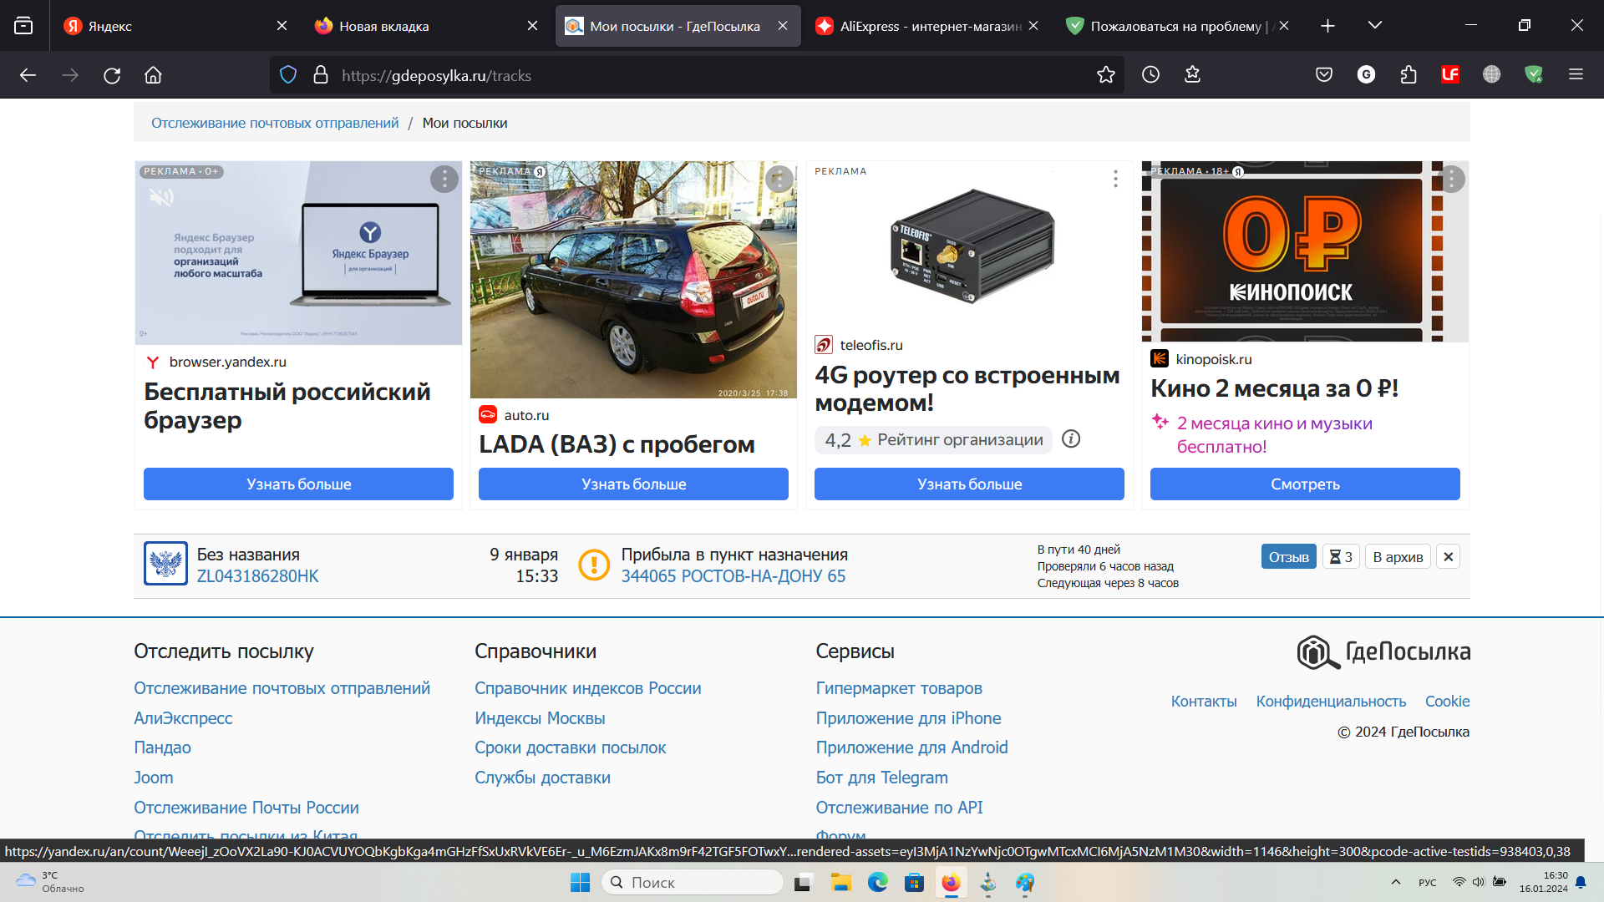1604x902 pixels.
Task: Archive the parcel with В архив button
Action: coord(1398,556)
